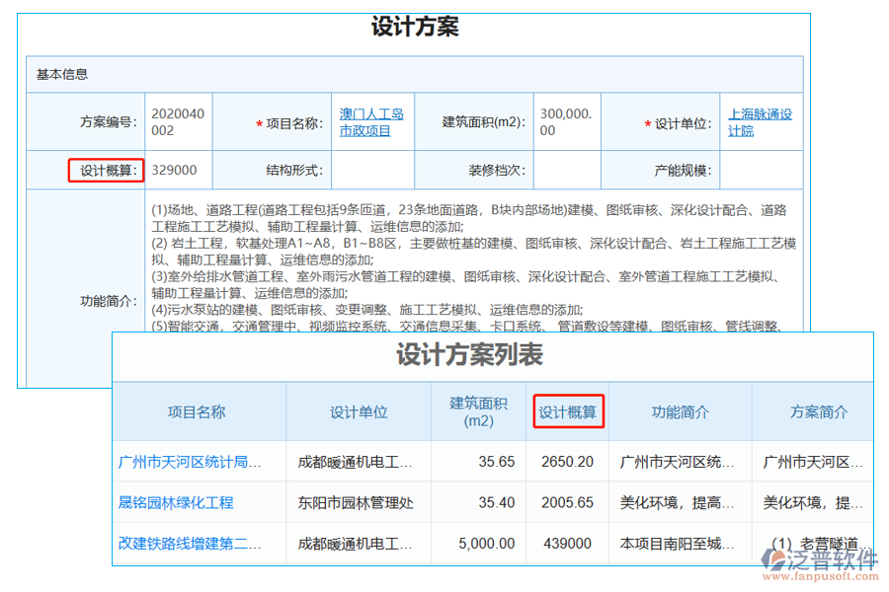Click the 功能简介 column header

pyautogui.click(x=681, y=412)
